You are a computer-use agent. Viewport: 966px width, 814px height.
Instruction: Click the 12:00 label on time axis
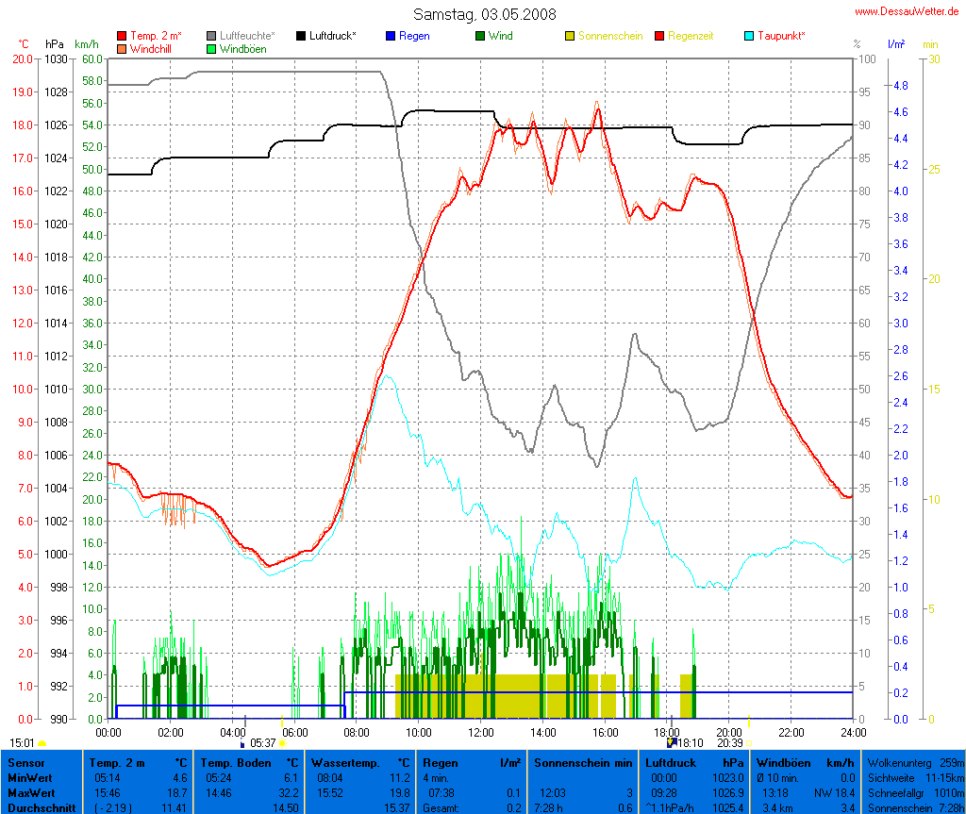(x=481, y=731)
